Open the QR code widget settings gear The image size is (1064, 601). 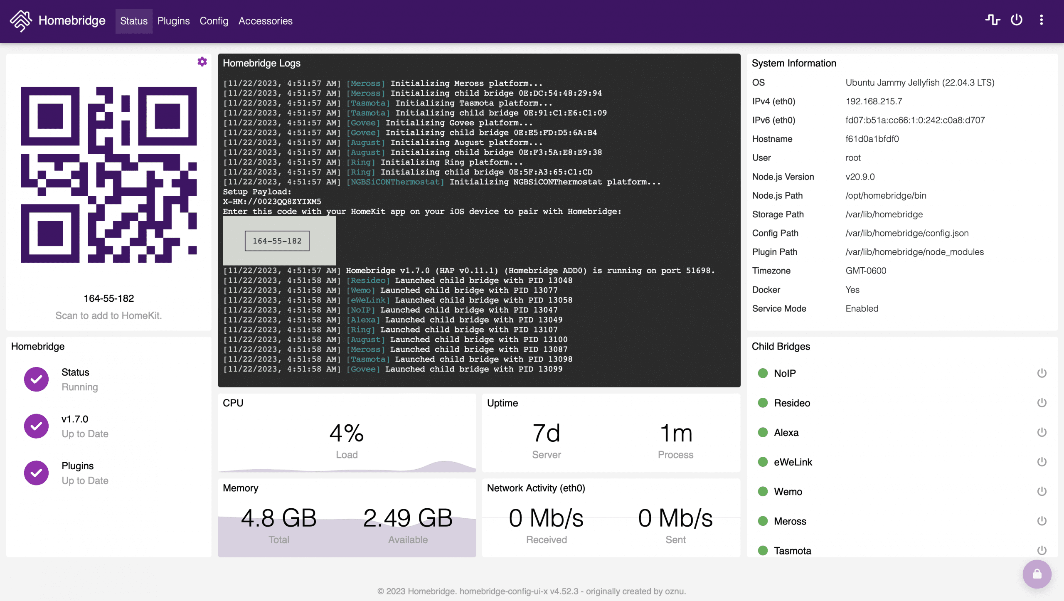[x=202, y=62]
